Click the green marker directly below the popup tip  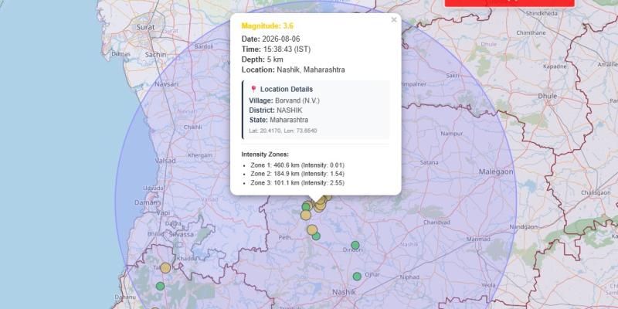[306, 206]
